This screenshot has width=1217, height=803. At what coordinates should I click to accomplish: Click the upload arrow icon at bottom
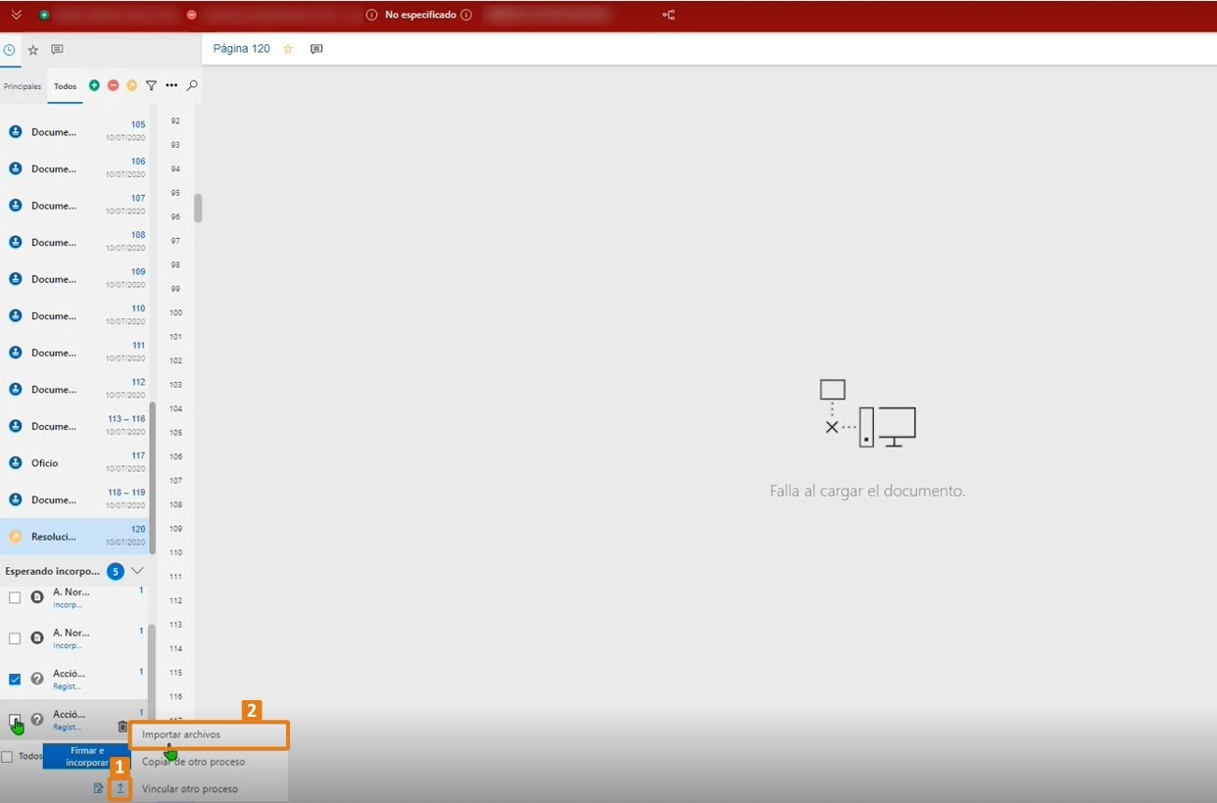tap(121, 788)
